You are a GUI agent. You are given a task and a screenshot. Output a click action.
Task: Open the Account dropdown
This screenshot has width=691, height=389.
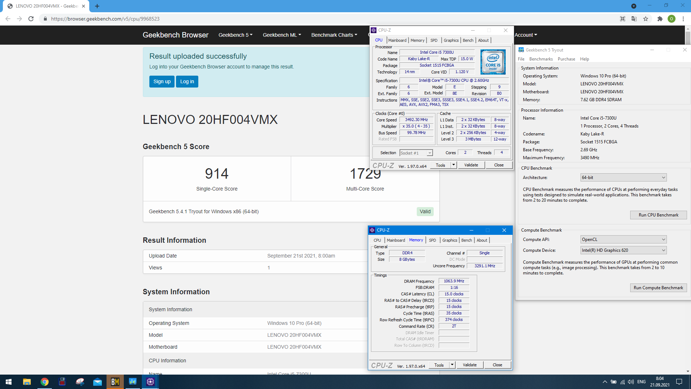[526, 35]
